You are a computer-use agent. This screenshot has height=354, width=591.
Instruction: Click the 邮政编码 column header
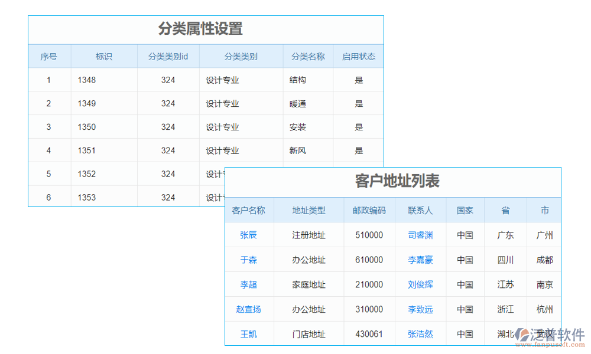point(369,210)
